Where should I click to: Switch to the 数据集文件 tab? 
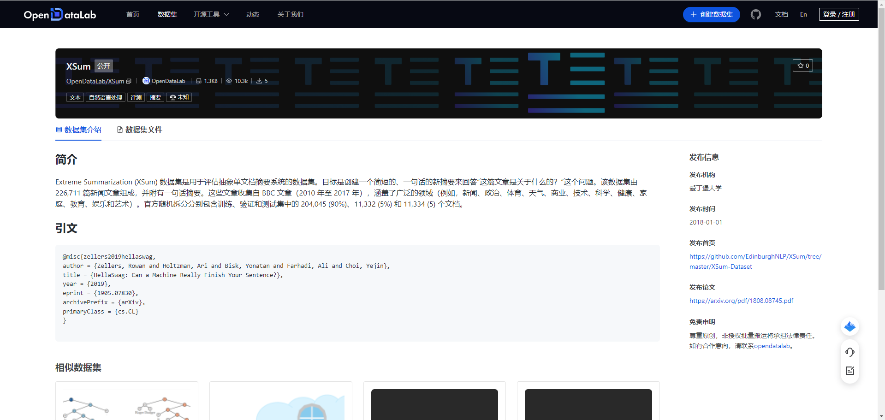point(140,130)
